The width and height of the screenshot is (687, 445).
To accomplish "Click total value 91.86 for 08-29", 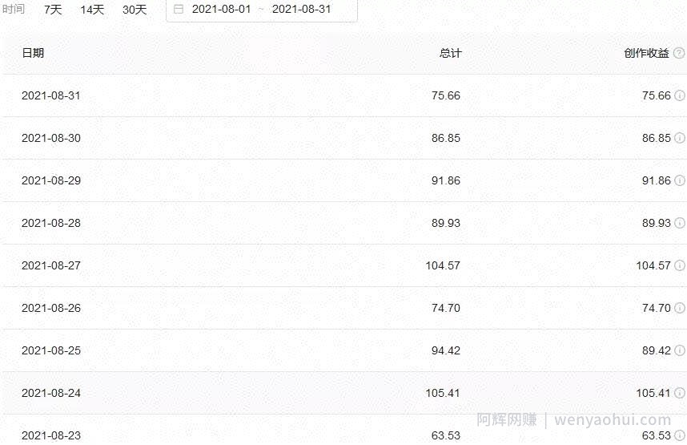I will (445, 180).
